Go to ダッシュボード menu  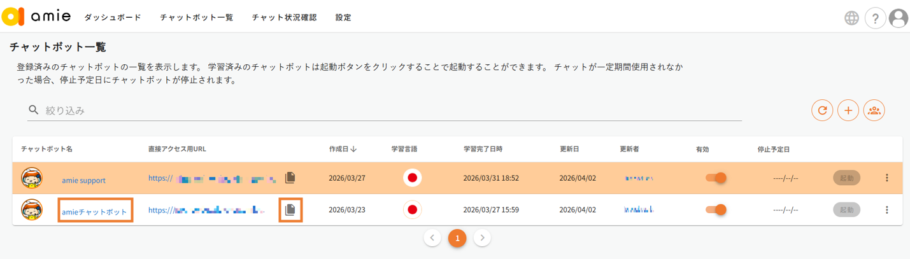click(x=113, y=18)
